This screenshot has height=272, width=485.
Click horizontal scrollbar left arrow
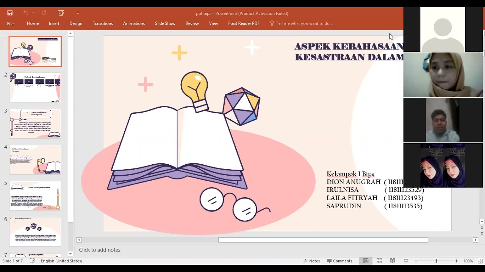pyautogui.click(x=79, y=240)
